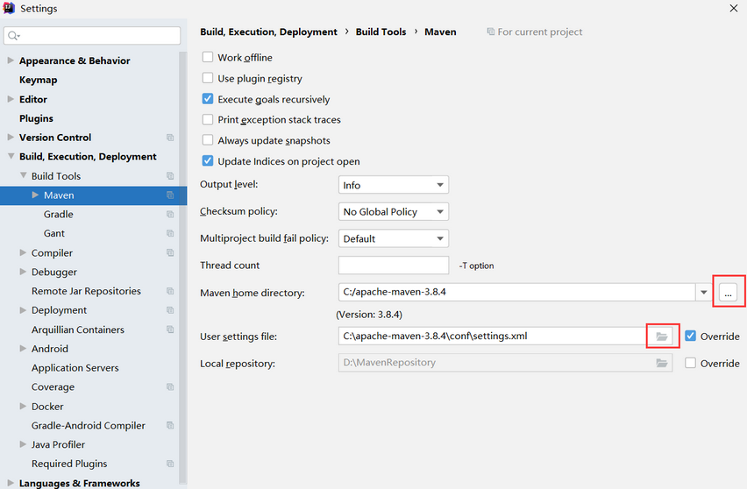This screenshot has width=747, height=489.
Task: Expand the Debugger node arrow
Action: tap(23, 272)
